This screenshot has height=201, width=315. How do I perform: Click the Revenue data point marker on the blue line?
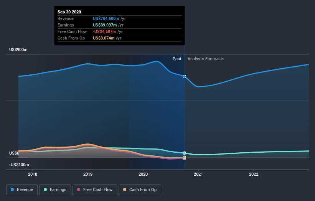click(x=184, y=76)
